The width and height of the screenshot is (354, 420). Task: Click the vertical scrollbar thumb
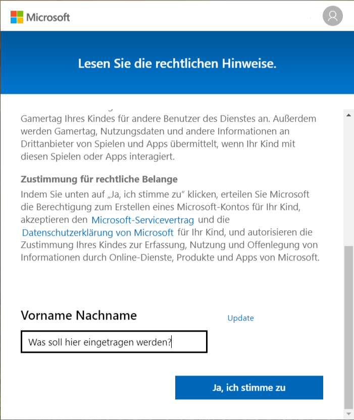click(348, 327)
